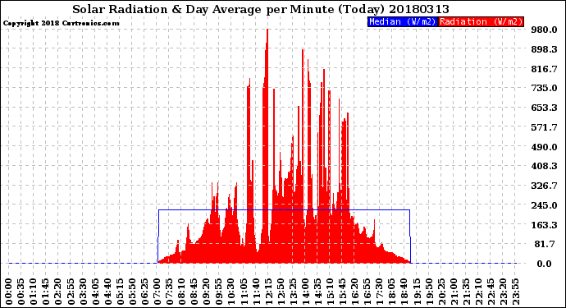Click the 490.0 y-axis label
The image size is (566, 308).
point(544,147)
